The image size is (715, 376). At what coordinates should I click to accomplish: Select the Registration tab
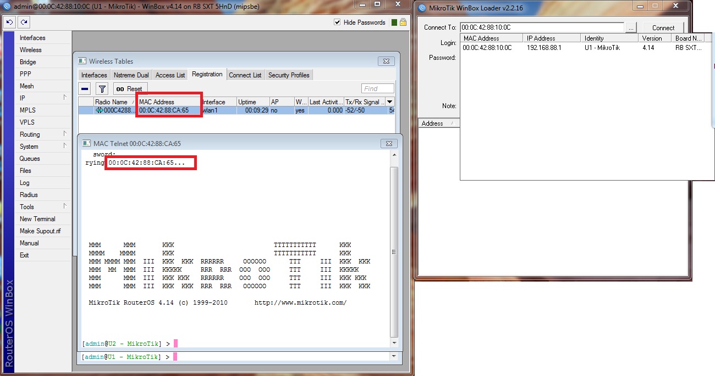coord(207,74)
